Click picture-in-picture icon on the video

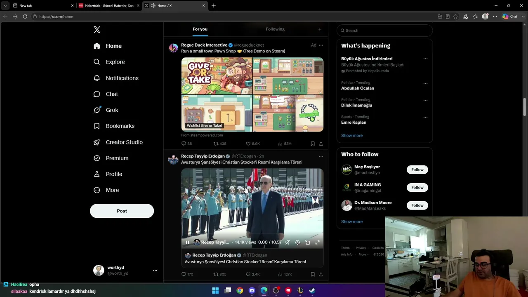click(307, 243)
